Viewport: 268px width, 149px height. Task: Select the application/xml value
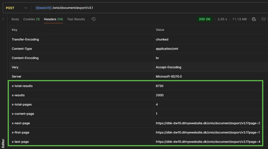click(167, 49)
